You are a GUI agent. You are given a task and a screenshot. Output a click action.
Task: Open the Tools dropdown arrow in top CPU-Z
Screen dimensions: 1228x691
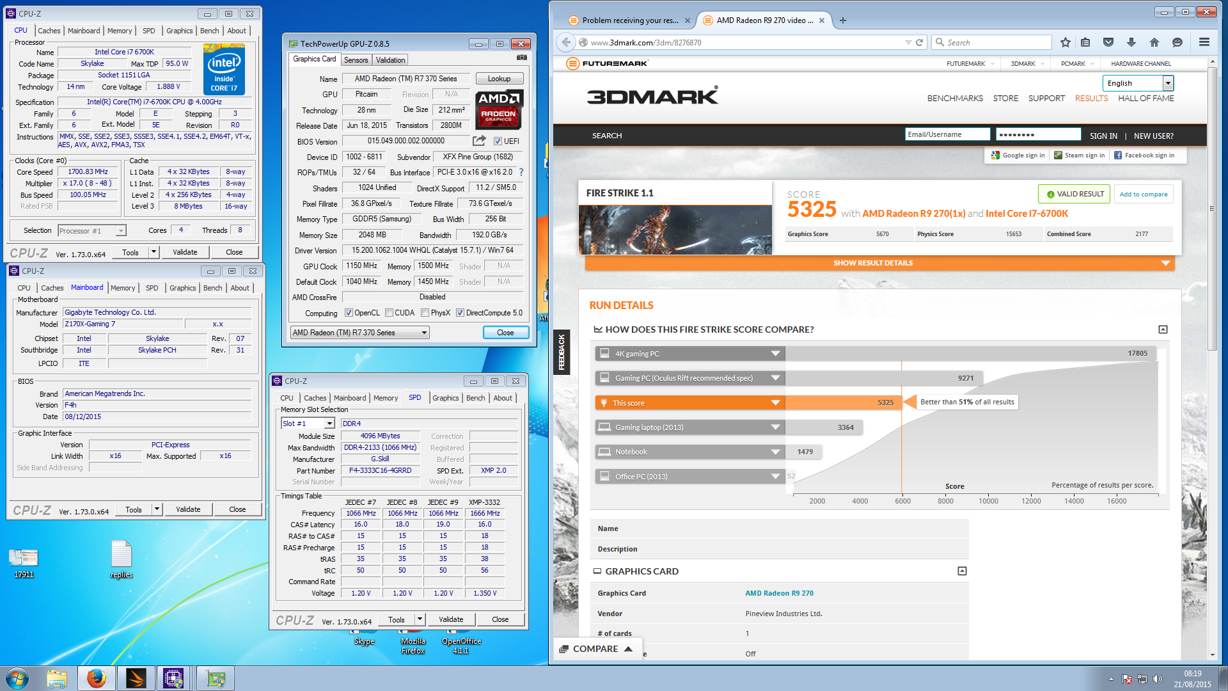[x=153, y=252]
